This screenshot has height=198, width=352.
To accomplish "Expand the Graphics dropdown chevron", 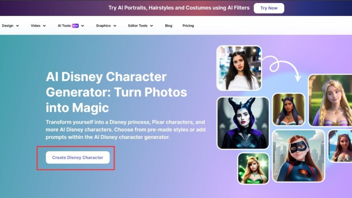I will [x=115, y=26].
